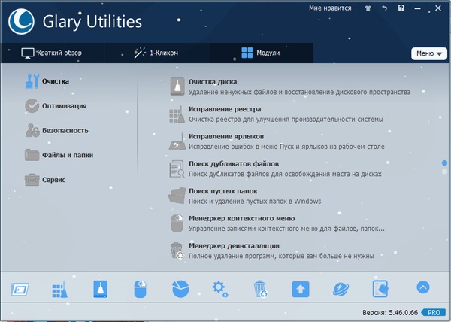Click the up-arrow update icon in toolbar

[301, 288]
